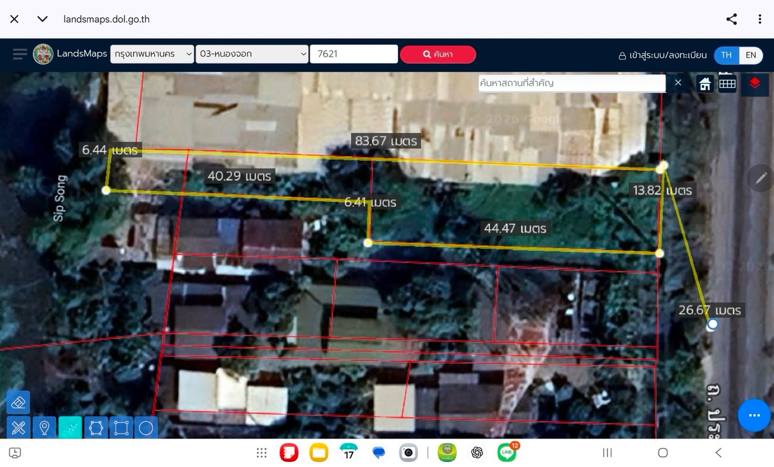Switch language to EN
This screenshot has height=467, width=774.
[x=751, y=55]
